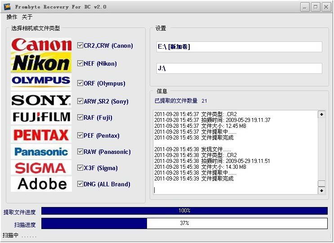Click log line 发现文件......
Viewport: 334px width, 243px height.
[192, 149]
